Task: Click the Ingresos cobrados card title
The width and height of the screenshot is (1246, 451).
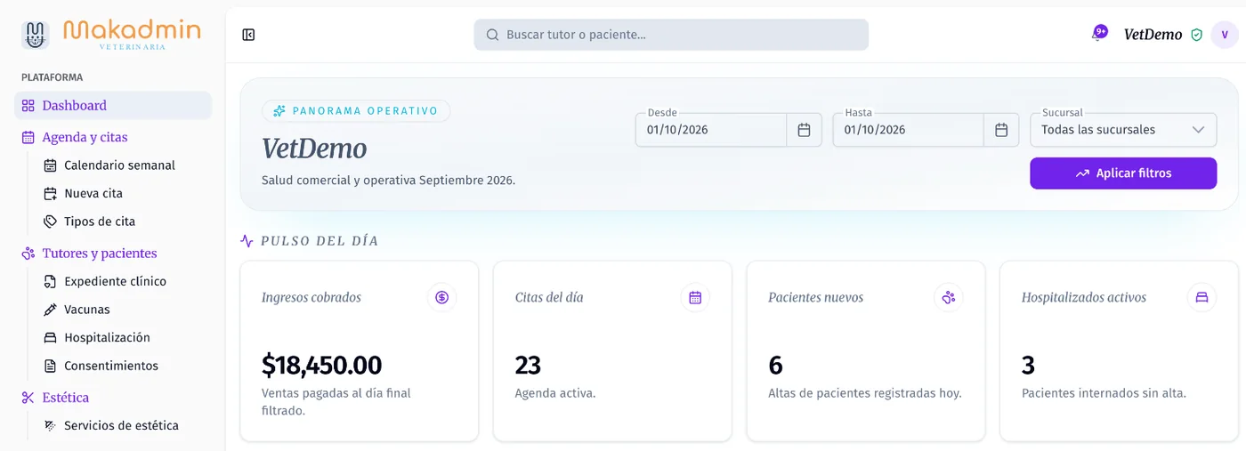Action: click(311, 297)
